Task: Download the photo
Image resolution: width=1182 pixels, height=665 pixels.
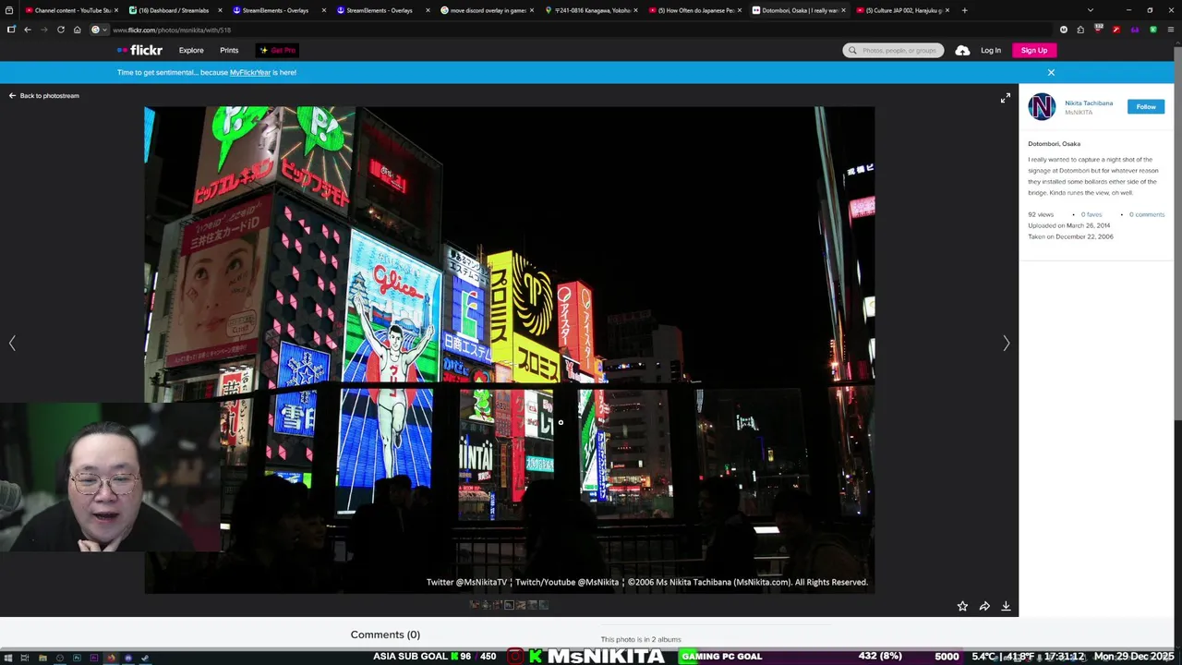Action: coord(1006,606)
